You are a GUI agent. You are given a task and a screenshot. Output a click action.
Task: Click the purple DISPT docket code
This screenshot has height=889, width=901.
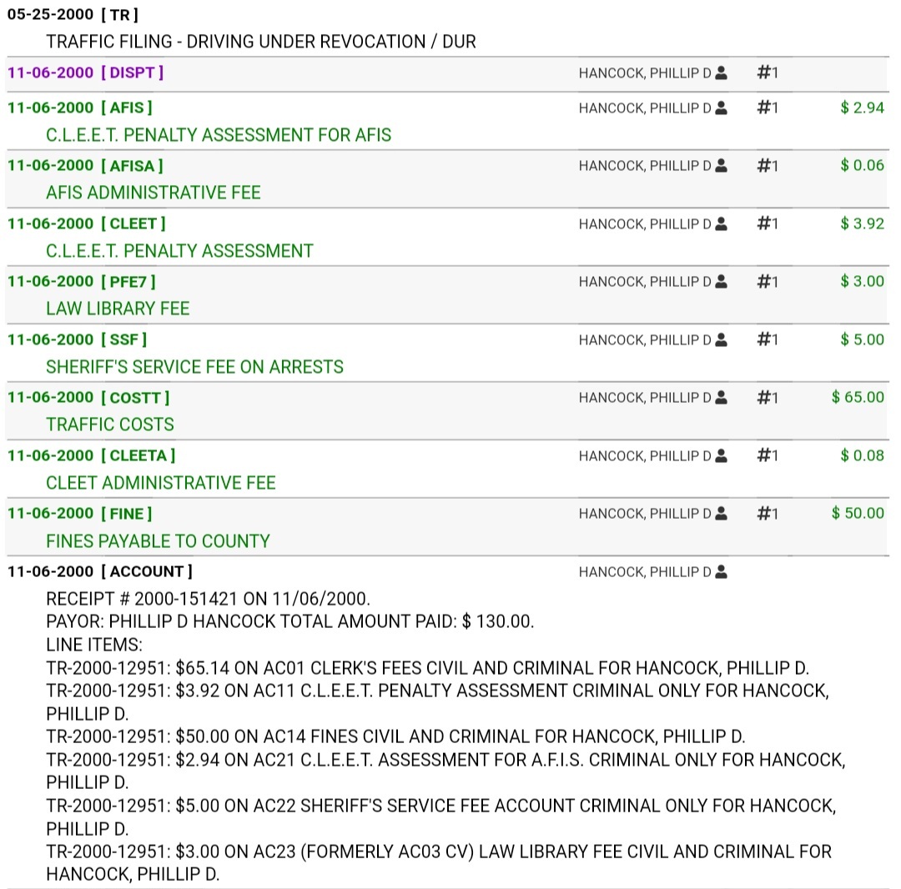(x=132, y=73)
